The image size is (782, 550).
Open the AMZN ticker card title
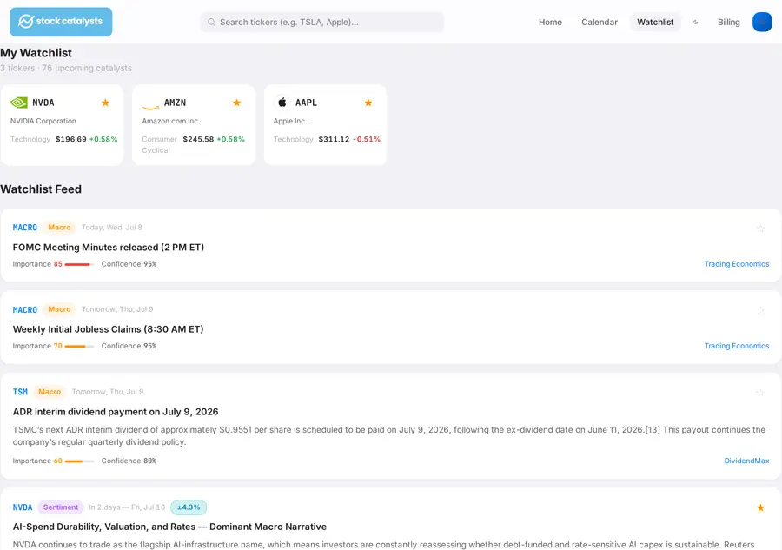tap(175, 103)
